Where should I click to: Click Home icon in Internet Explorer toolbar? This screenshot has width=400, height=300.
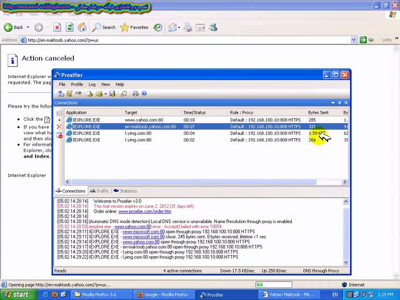click(82, 27)
